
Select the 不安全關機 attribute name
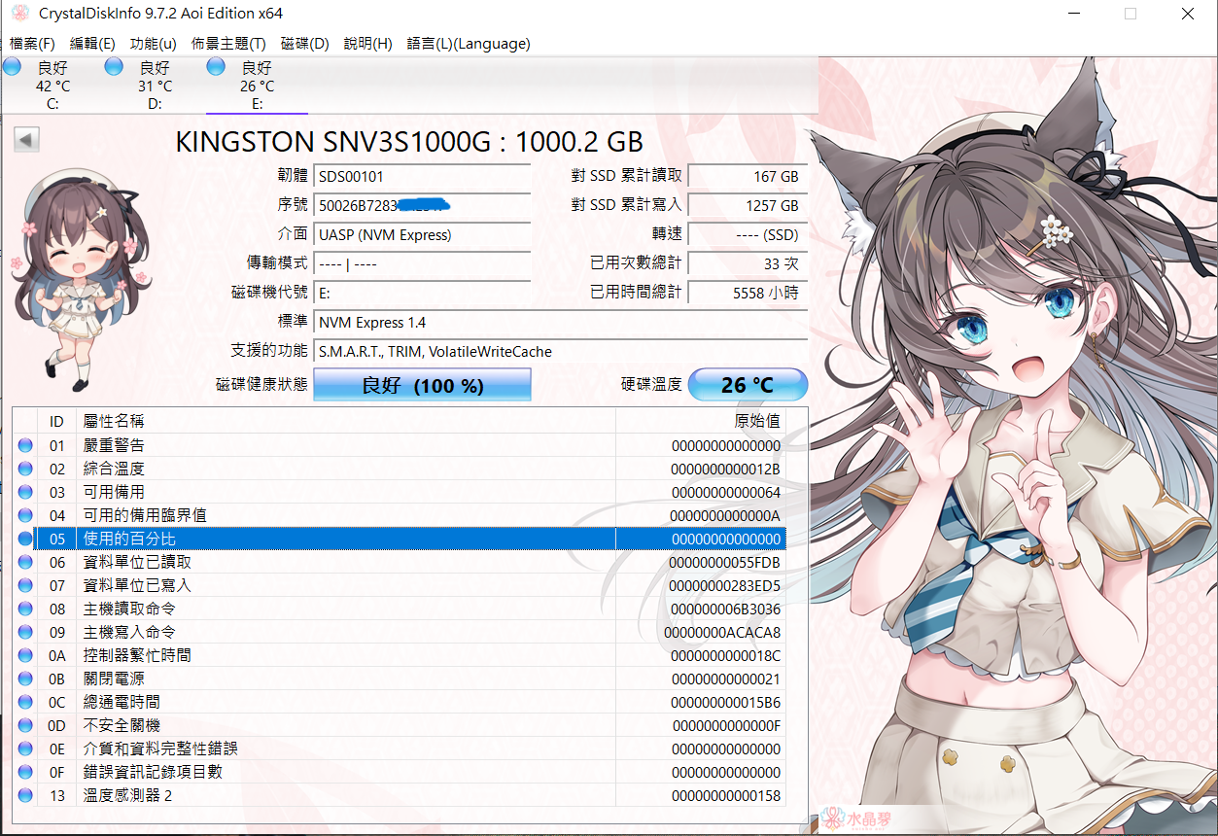click(122, 725)
